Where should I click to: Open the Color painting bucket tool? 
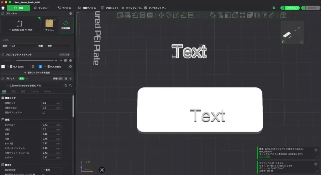pyautogui.click(x=213, y=15)
